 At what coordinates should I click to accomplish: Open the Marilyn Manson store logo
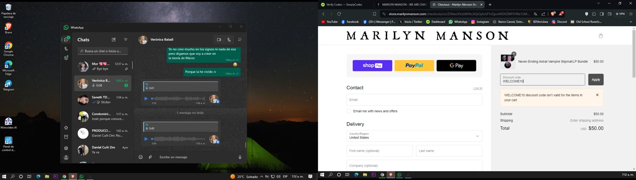click(x=427, y=36)
